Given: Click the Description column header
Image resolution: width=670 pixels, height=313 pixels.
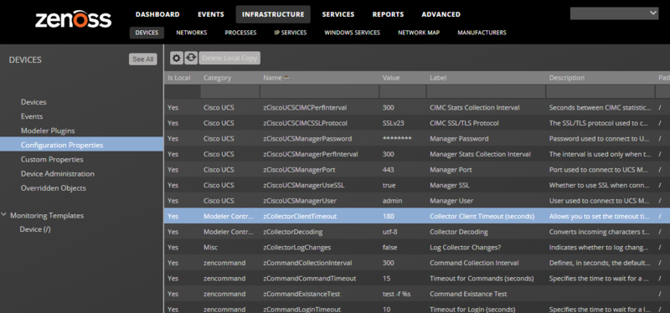Looking at the screenshot, I should 567,78.
